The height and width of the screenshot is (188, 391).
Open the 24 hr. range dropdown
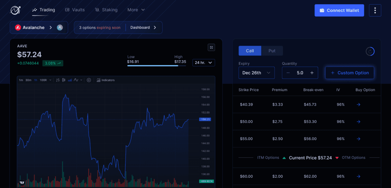click(x=204, y=62)
